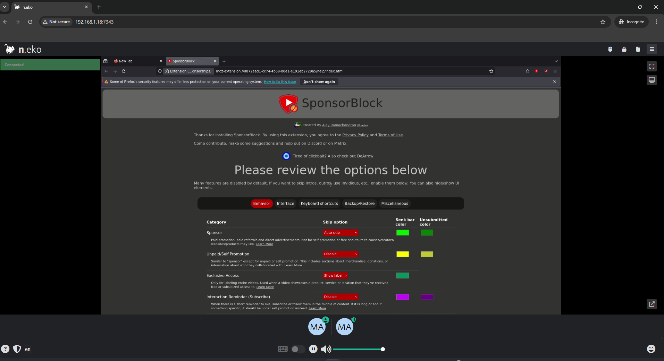Click Sponsor Learn More link
This screenshot has height=361, width=664.
[x=264, y=244]
